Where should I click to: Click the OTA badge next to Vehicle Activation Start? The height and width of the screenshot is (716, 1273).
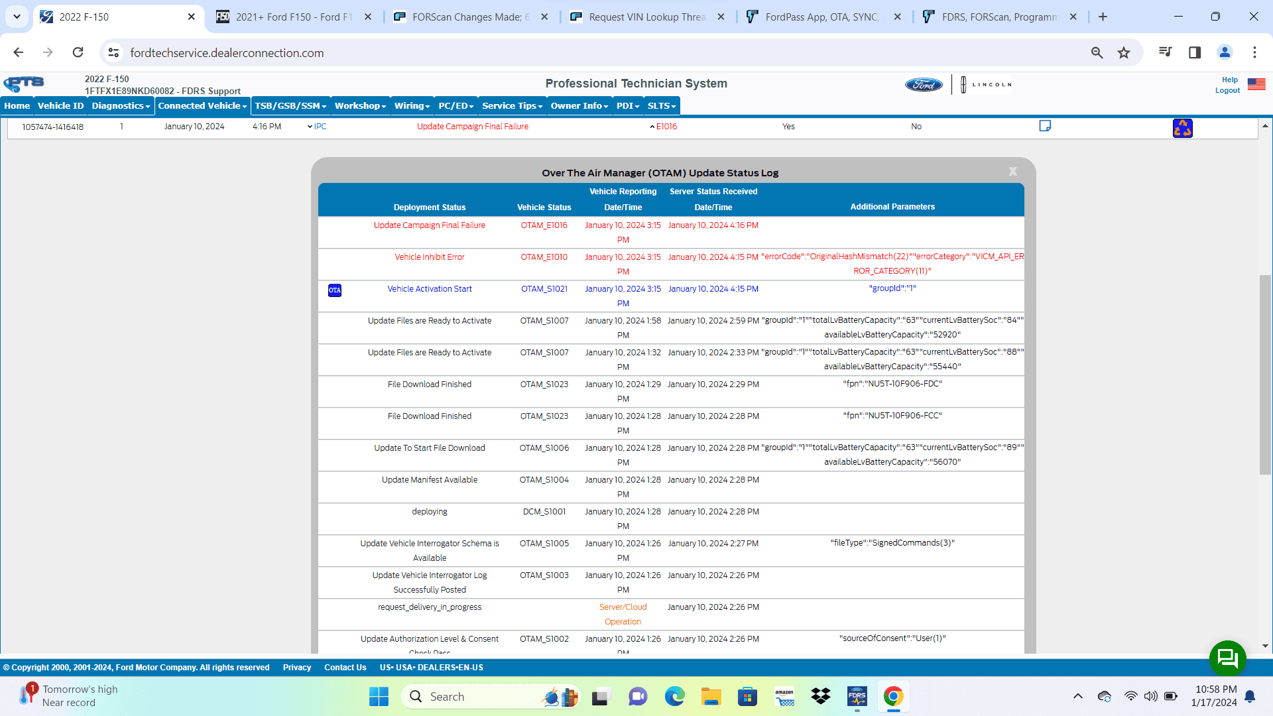click(334, 290)
